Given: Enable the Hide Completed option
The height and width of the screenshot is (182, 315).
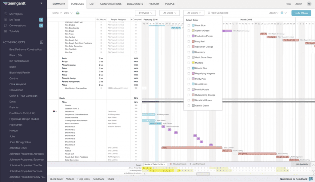Looking at the screenshot, I should [x=209, y=13].
